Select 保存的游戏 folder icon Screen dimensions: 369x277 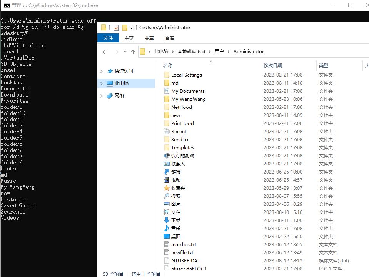click(166, 155)
